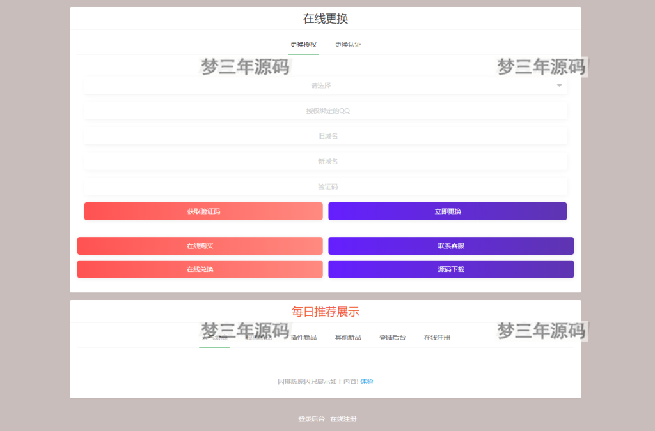Viewport: 655px width, 431px height.
Task: Open the 登录后台 footer link
Action: [311, 419]
